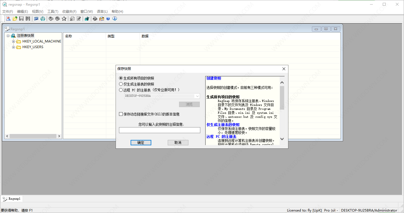Click the star favorites toolbar icon

(x=64, y=19)
